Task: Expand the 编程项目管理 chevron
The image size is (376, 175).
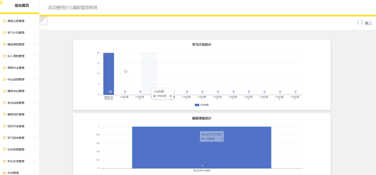Action: [x=34, y=114]
